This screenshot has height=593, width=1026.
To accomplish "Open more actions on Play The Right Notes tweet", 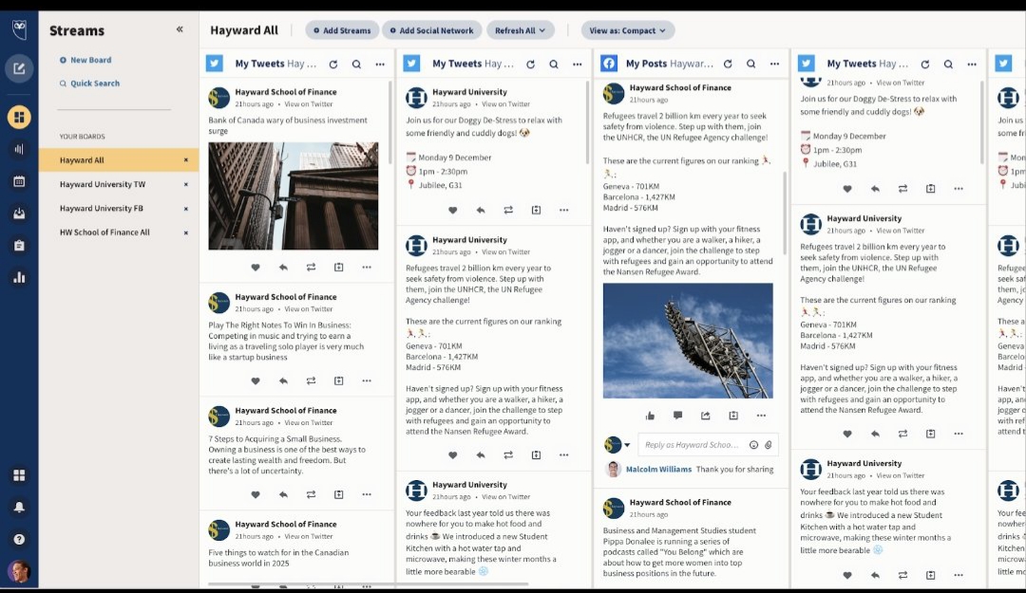I will (367, 380).
